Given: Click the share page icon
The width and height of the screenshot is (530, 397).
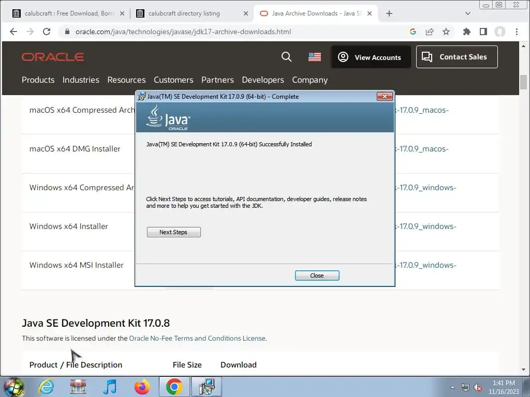Looking at the screenshot, I should click(x=430, y=32).
